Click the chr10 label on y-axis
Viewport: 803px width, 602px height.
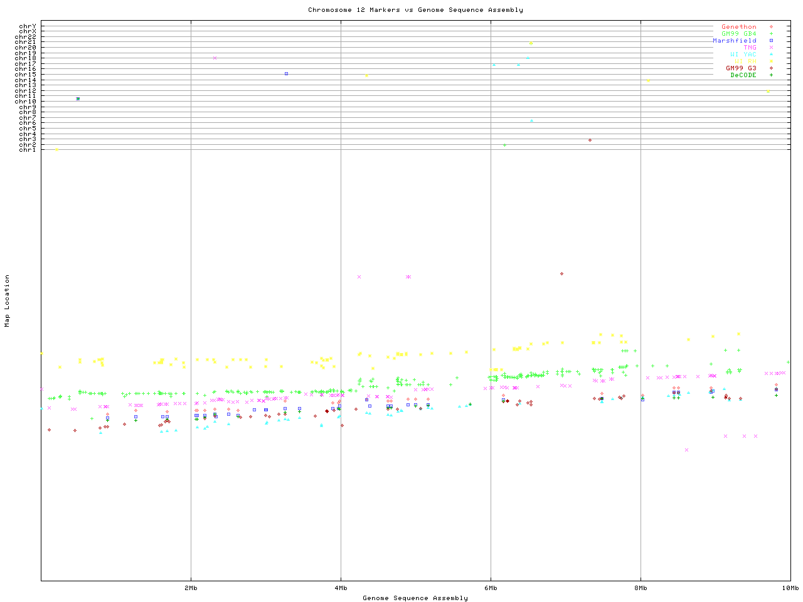tap(26, 102)
